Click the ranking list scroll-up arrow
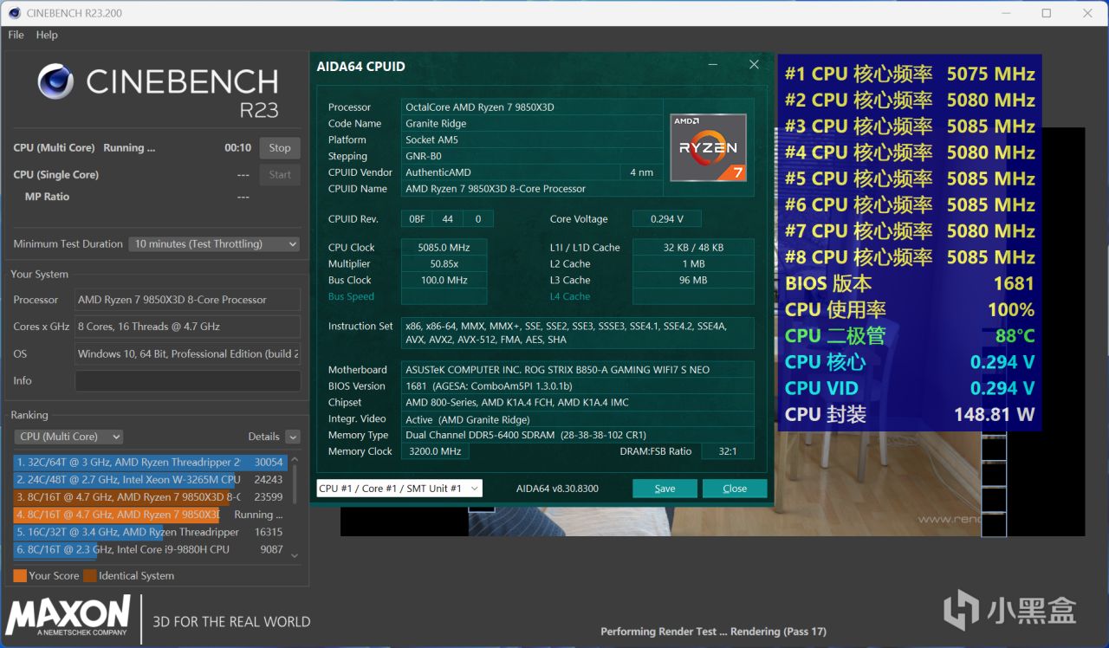Screen dimensions: 1109x648 [x=295, y=460]
